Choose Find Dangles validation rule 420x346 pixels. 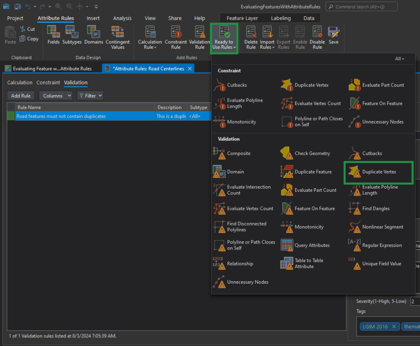tap(375, 209)
